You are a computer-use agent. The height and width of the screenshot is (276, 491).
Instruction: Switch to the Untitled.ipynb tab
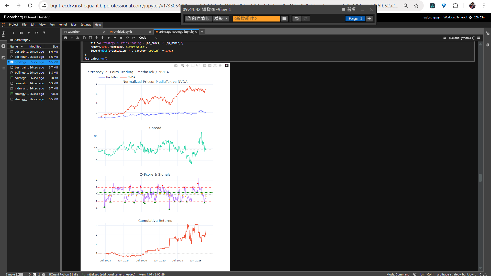(x=123, y=32)
